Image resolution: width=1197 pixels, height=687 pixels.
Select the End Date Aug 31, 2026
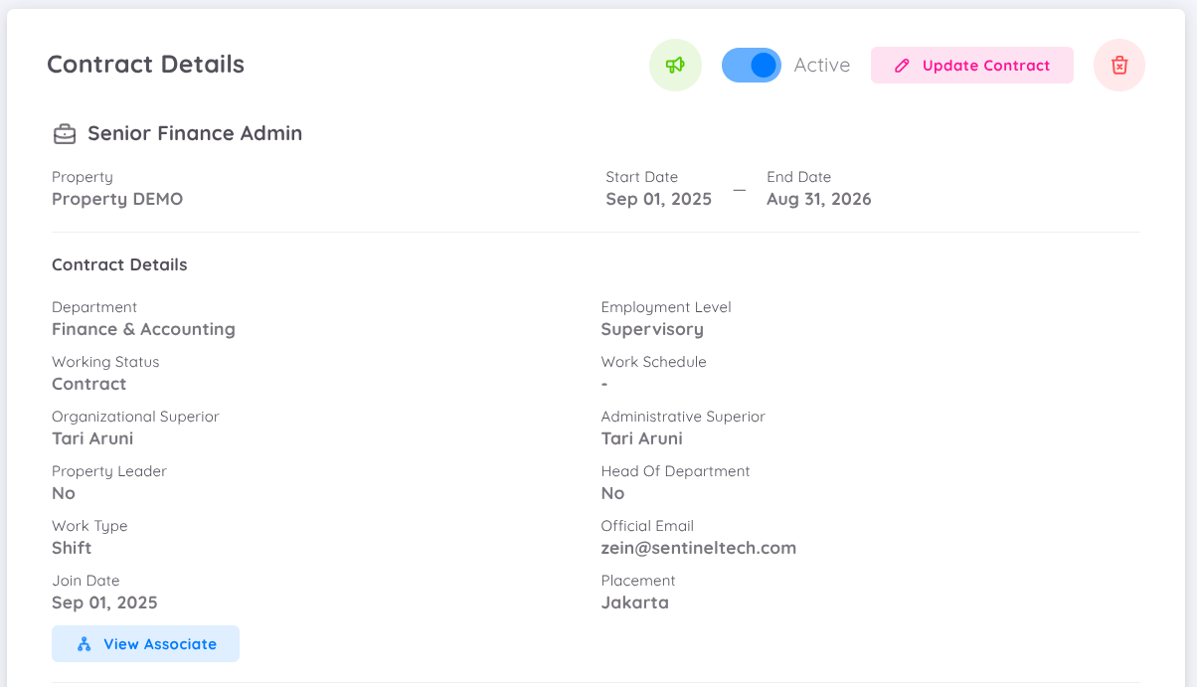tap(818, 199)
